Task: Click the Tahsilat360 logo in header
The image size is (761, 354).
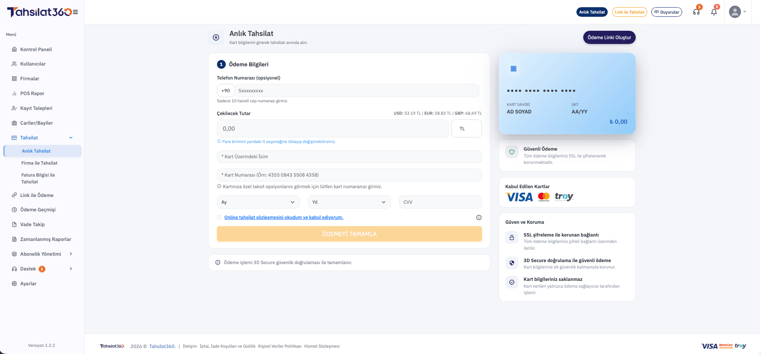Action: click(39, 12)
